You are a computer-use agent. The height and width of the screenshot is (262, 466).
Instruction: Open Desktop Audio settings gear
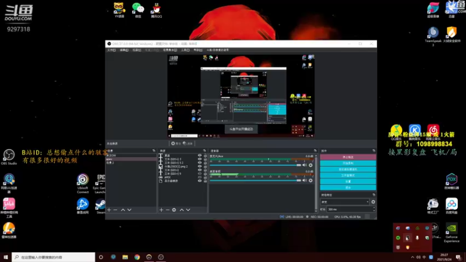[310, 180]
